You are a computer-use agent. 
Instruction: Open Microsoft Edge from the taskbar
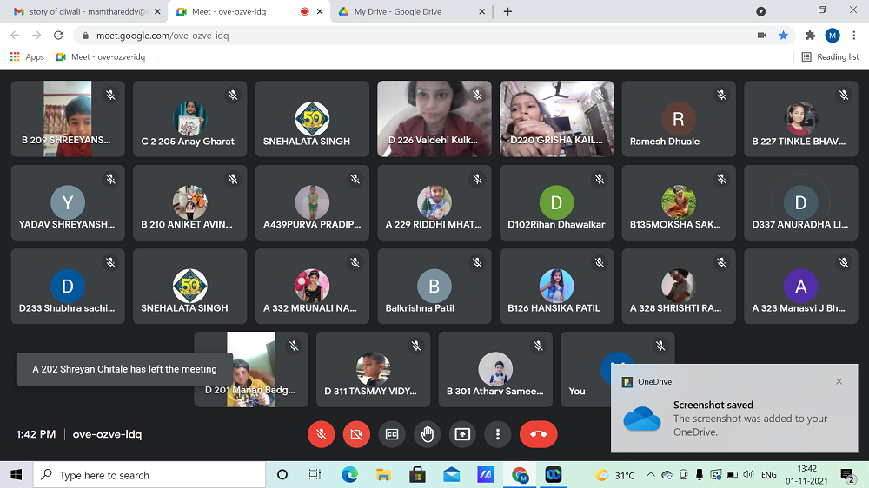tap(349, 475)
